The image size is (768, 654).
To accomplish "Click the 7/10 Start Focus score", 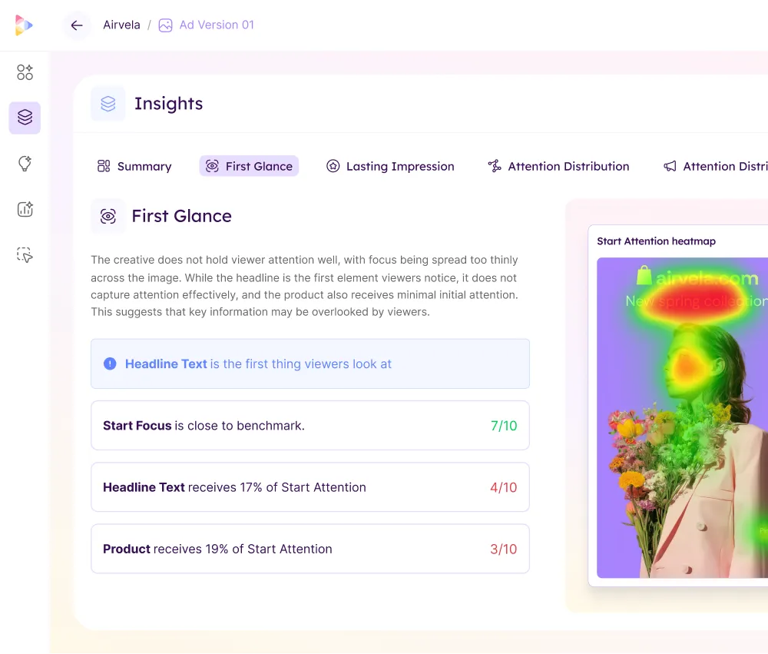I will coord(504,426).
